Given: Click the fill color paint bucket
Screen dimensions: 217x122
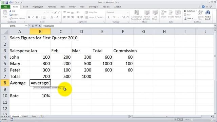Looking at the screenshot, I should [x=52, y=17].
